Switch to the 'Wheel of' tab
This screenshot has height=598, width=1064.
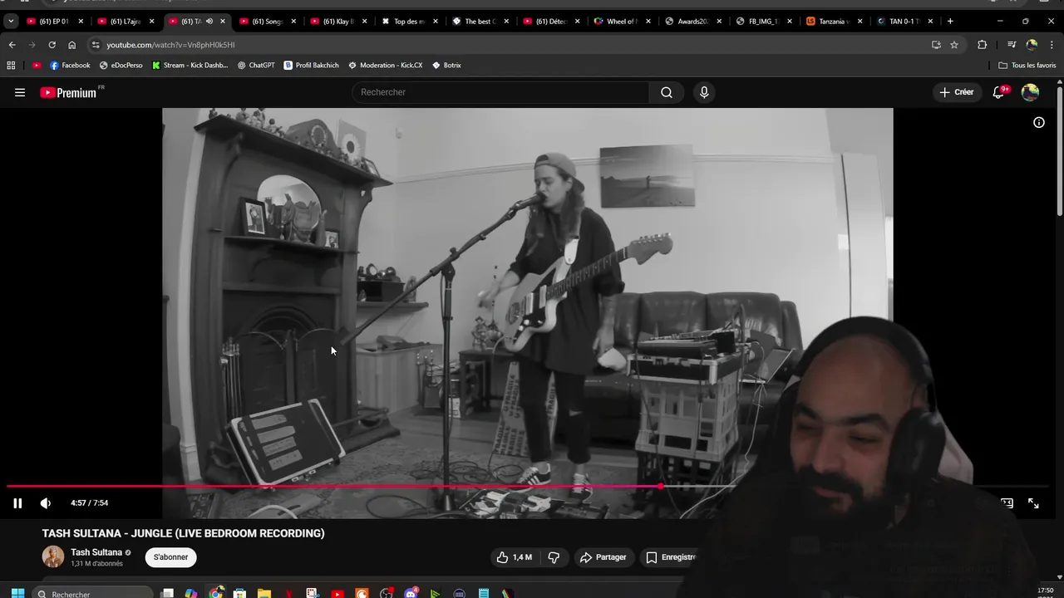click(621, 21)
